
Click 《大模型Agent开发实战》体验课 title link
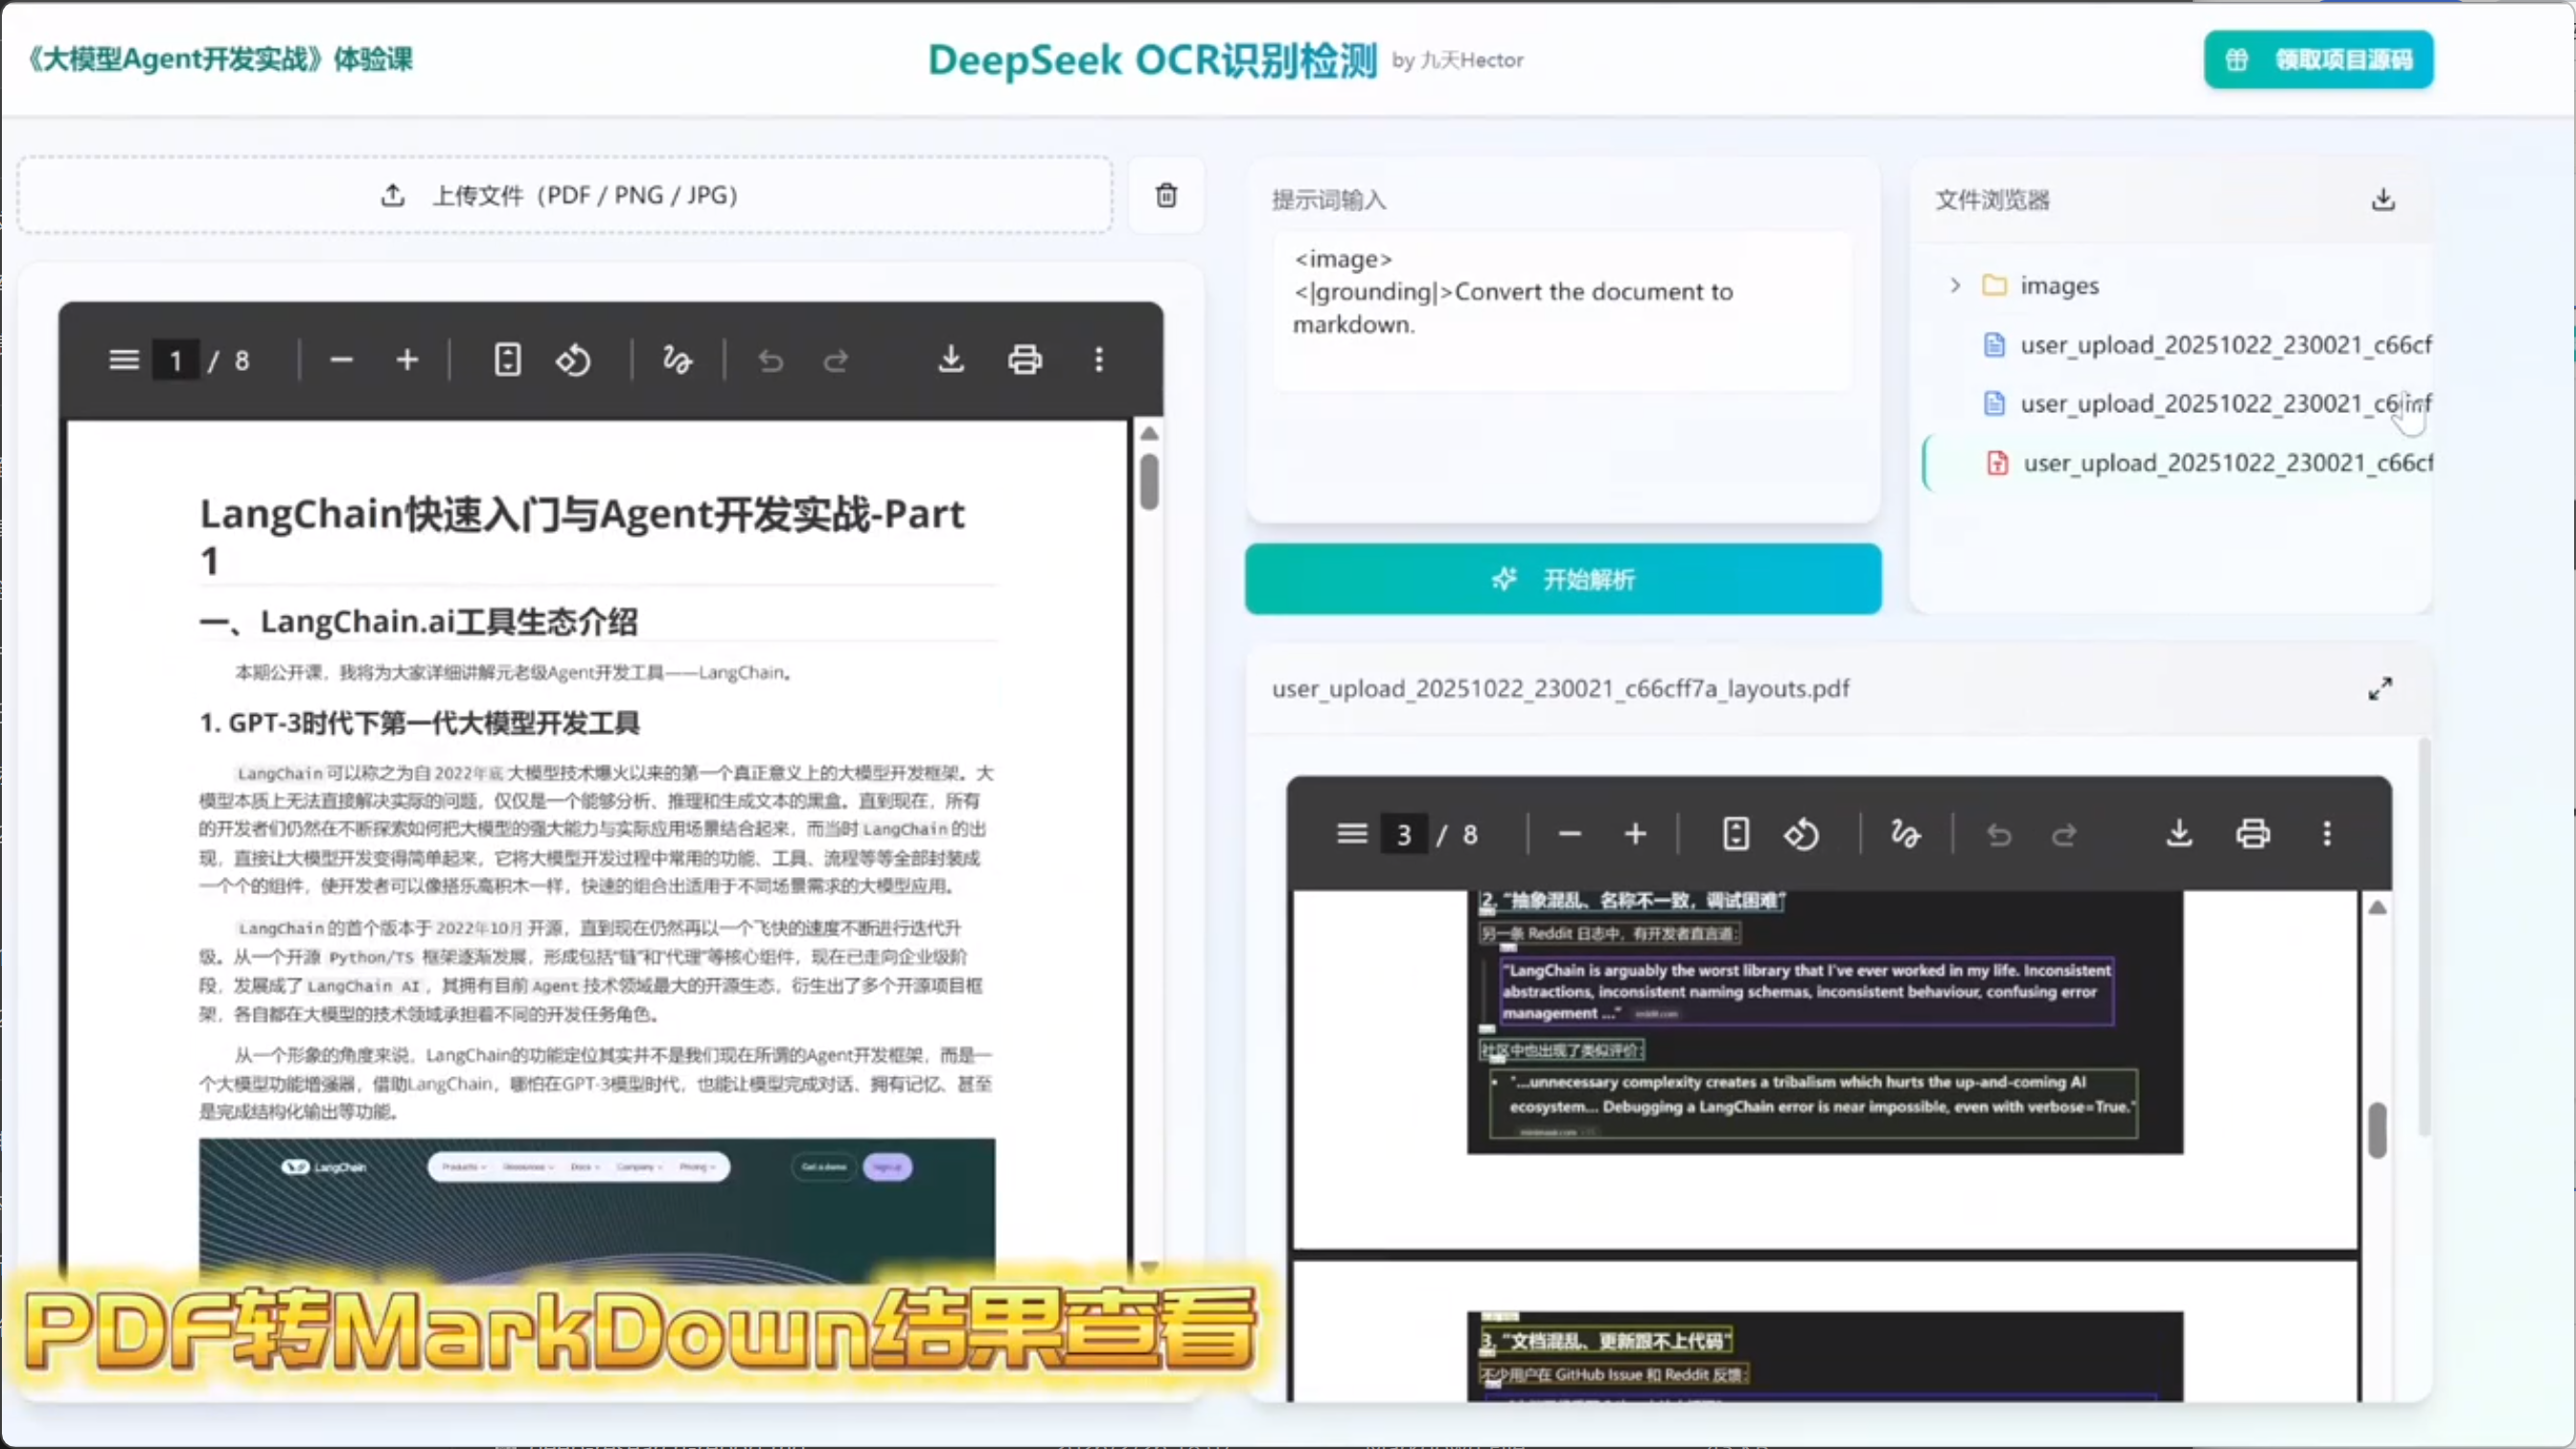pos(220,59)
